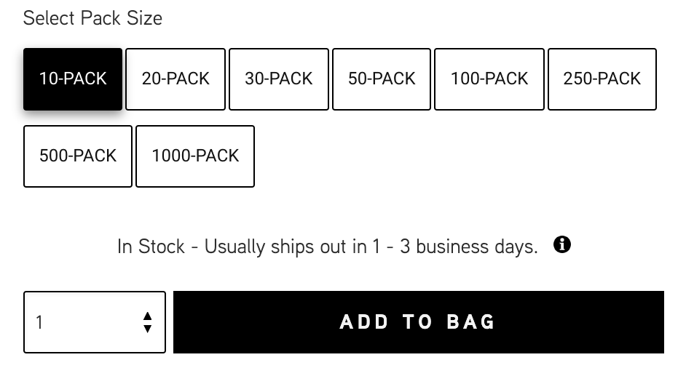The height and width of the screenshot is (368, 686).
Task: Choose the 100-PACK size
Action: point(489,79)
